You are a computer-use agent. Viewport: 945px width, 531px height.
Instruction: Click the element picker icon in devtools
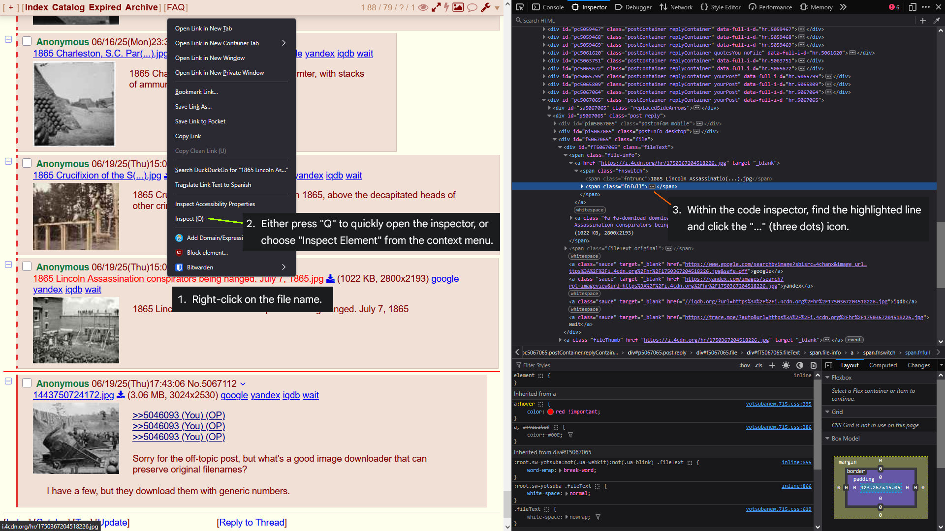point(520,7)
